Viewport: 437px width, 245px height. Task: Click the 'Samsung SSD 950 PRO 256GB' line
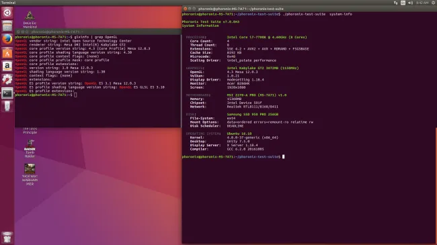(253, 114)
